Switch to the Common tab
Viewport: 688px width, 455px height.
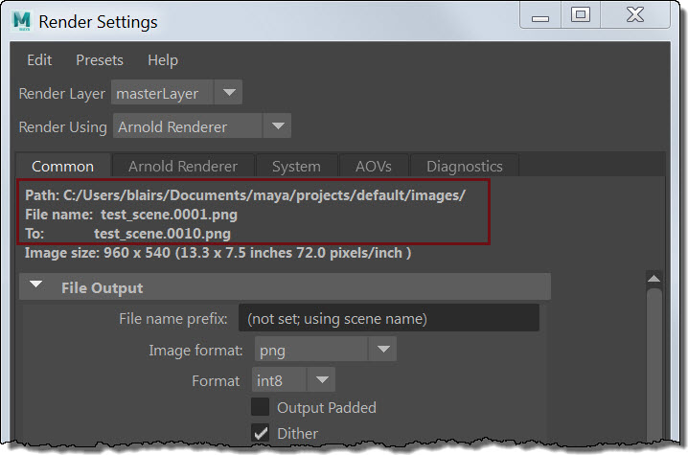click(x=63, y=166)
